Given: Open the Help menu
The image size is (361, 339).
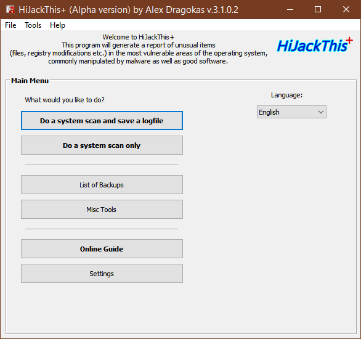Looking at the screenshot, I should click(x=57, y=25).
